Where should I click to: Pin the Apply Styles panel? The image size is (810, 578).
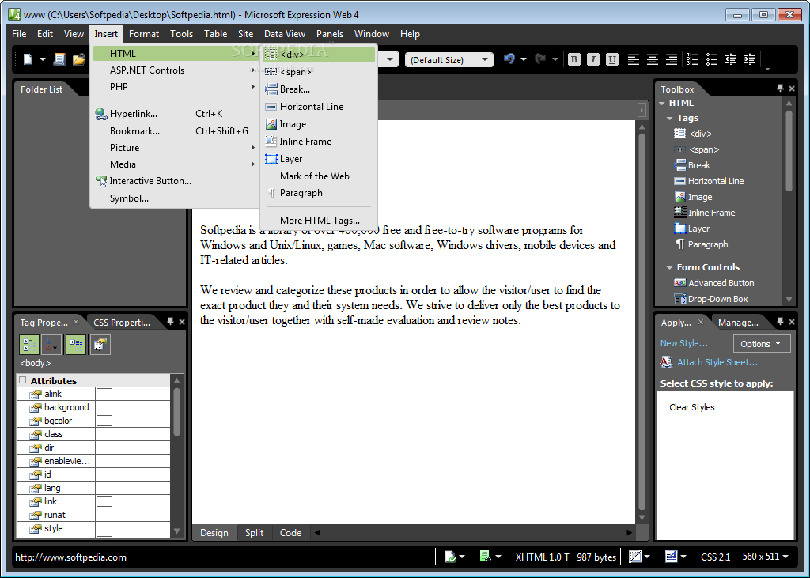point(780,321)
